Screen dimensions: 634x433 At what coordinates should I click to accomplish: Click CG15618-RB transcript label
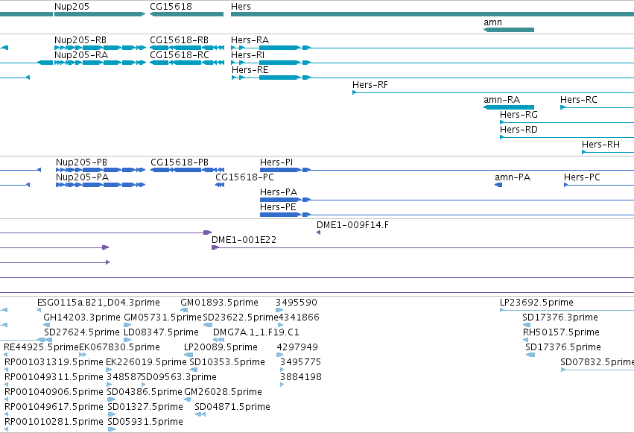click(x=179, y=40)
